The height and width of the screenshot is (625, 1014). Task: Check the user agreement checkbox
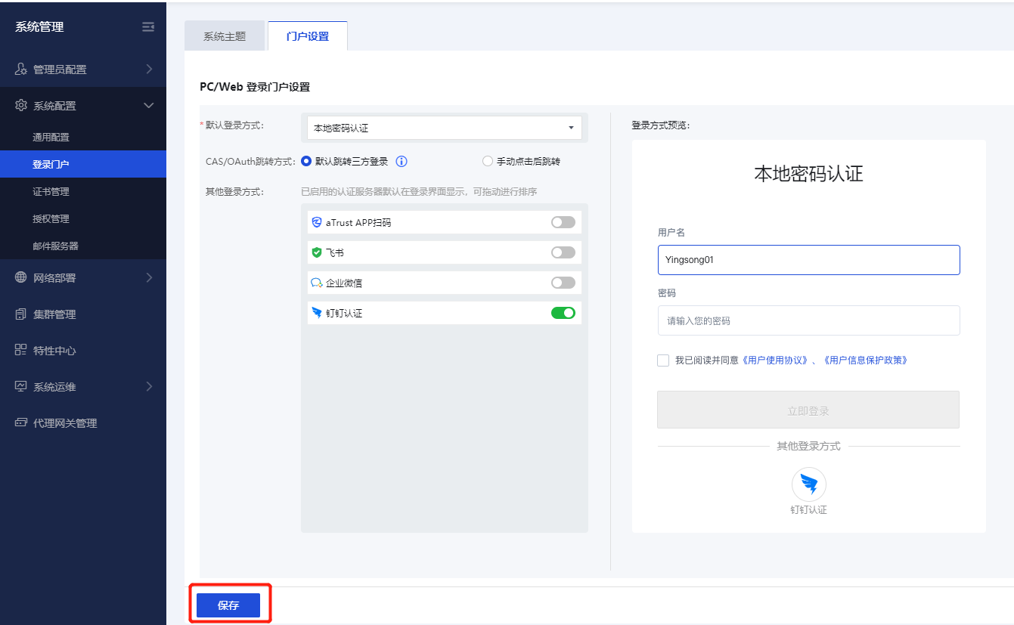pyautogui.click(x=663, y=360)
